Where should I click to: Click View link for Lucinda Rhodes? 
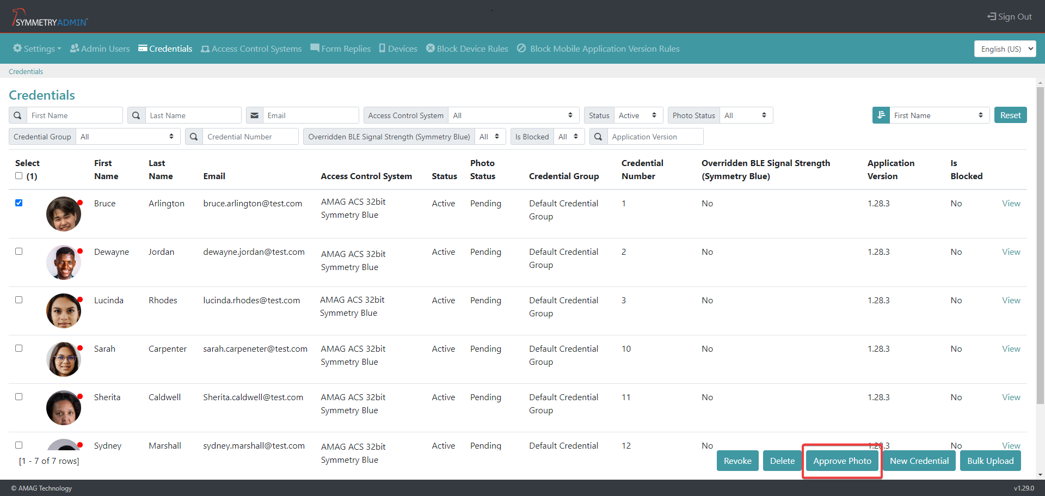pos(1011,300)
